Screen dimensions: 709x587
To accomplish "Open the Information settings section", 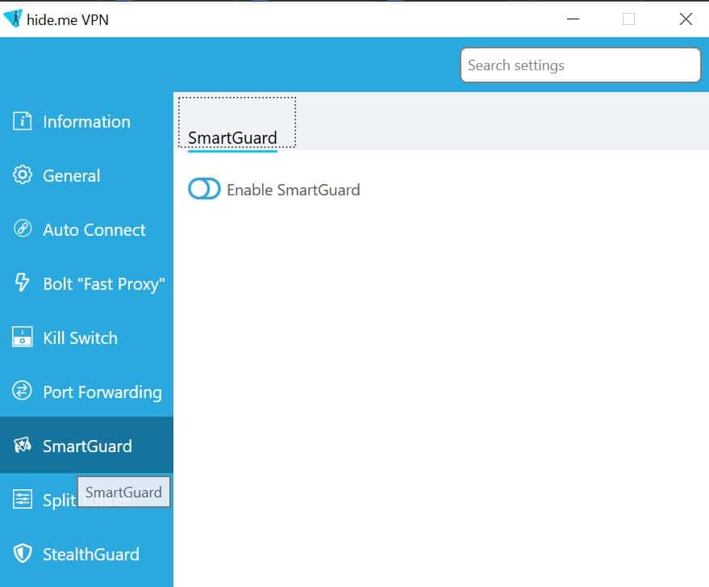I will point(86,122).
